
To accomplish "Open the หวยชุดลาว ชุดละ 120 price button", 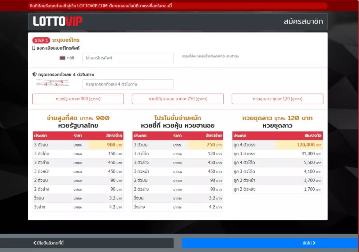I will [x=278, y=99].
